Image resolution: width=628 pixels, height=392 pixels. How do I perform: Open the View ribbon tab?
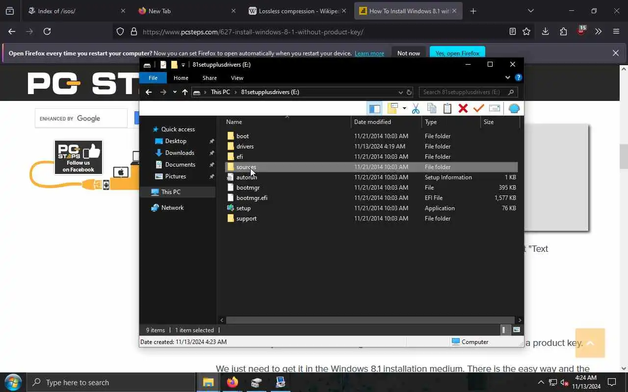tap(237, 78)
